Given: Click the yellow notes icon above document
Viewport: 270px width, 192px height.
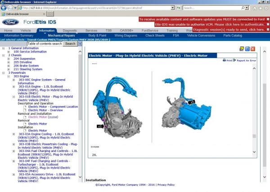Looking at the screenshot, I should tap(242, 49).
